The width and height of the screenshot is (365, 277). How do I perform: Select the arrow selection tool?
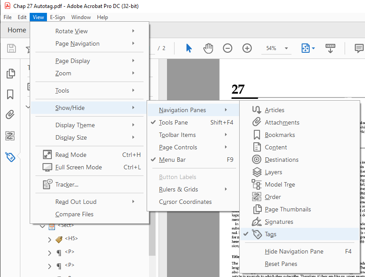[189, 48]
